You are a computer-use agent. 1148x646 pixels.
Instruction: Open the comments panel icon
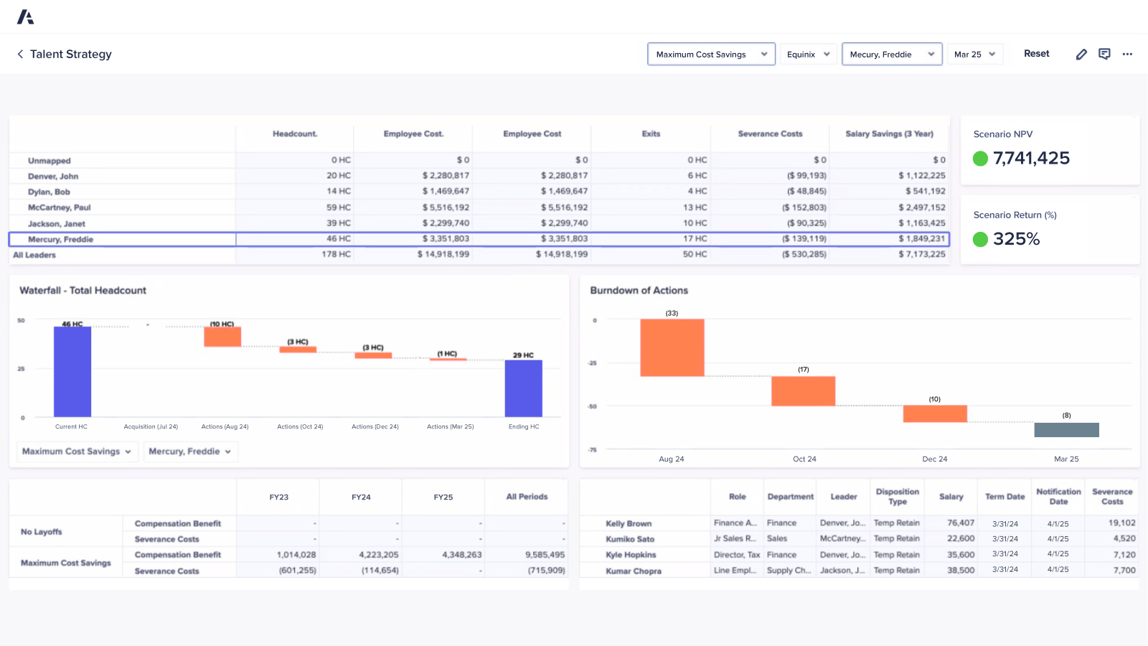pyautogui.click(x=1104, y=54)
